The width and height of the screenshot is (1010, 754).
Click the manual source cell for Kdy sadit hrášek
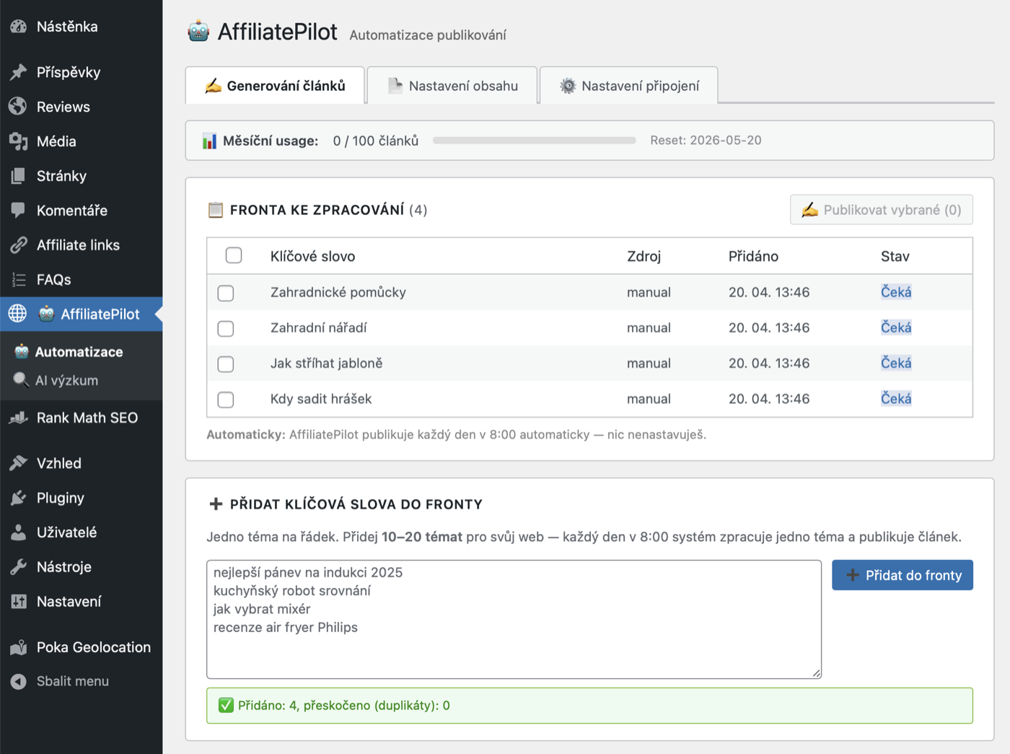click(x=649, y=398)
